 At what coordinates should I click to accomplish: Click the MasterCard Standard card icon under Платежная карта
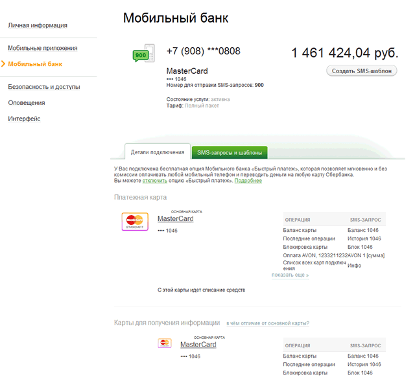pyautogui.click(x=135, y=222)
